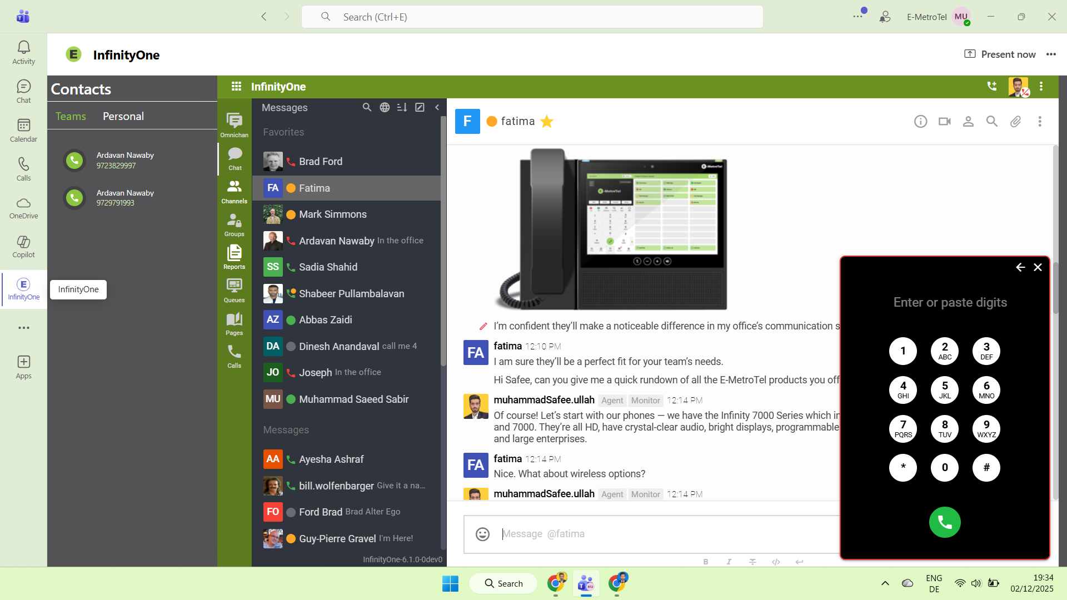
Task: Click the phone image thumbnail in chat
Action: tap(611, 229)
